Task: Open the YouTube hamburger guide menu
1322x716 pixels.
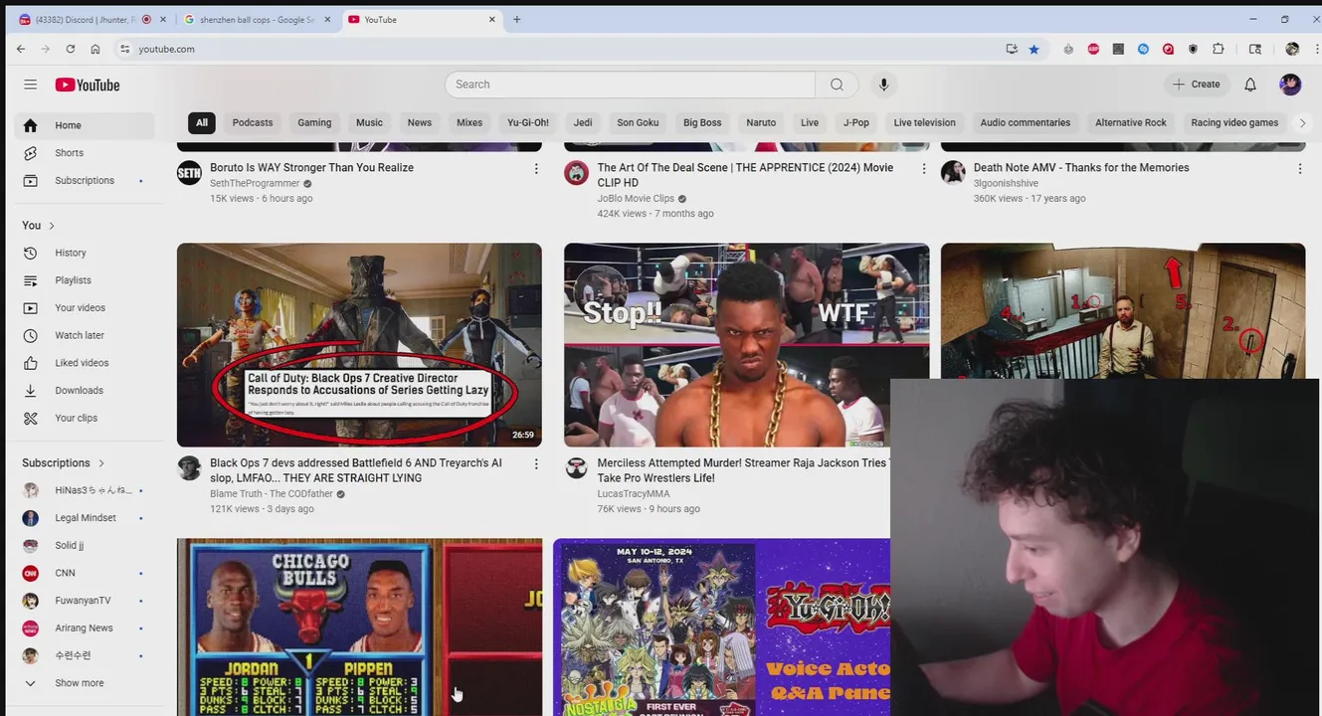Action: 30,85
